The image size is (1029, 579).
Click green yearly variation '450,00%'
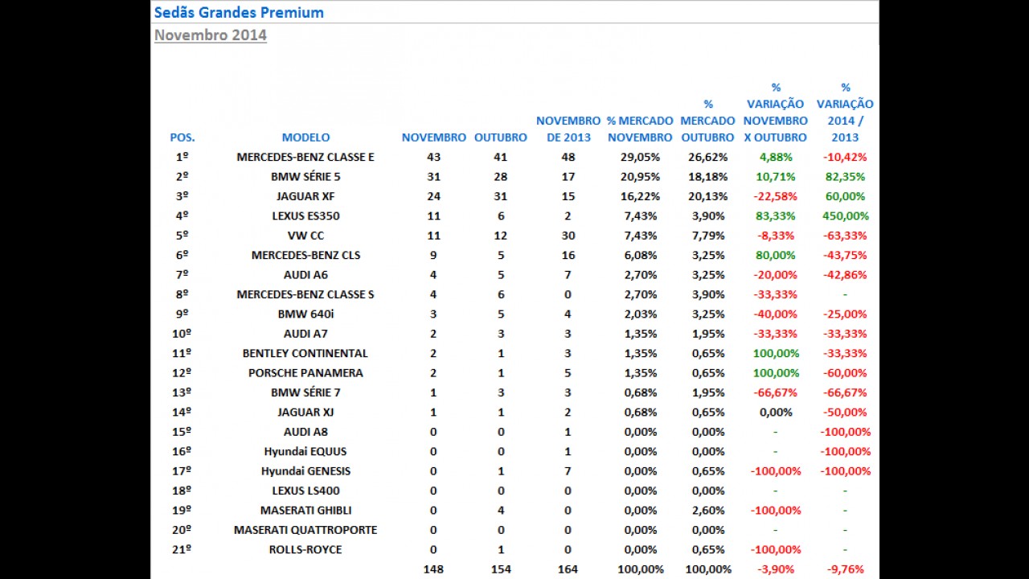(844, 216)
